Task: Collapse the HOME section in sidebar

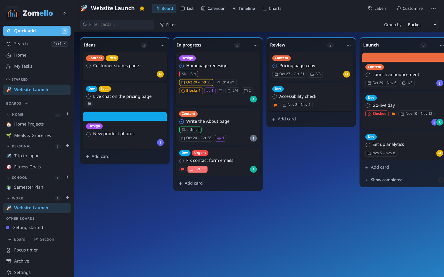Action: coord(8,115)
